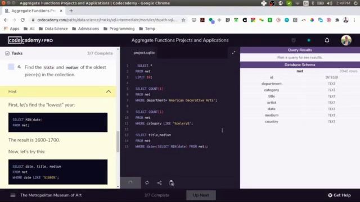Open the Chrome three-dot menu
360x202 pixels.
point(354,20)
